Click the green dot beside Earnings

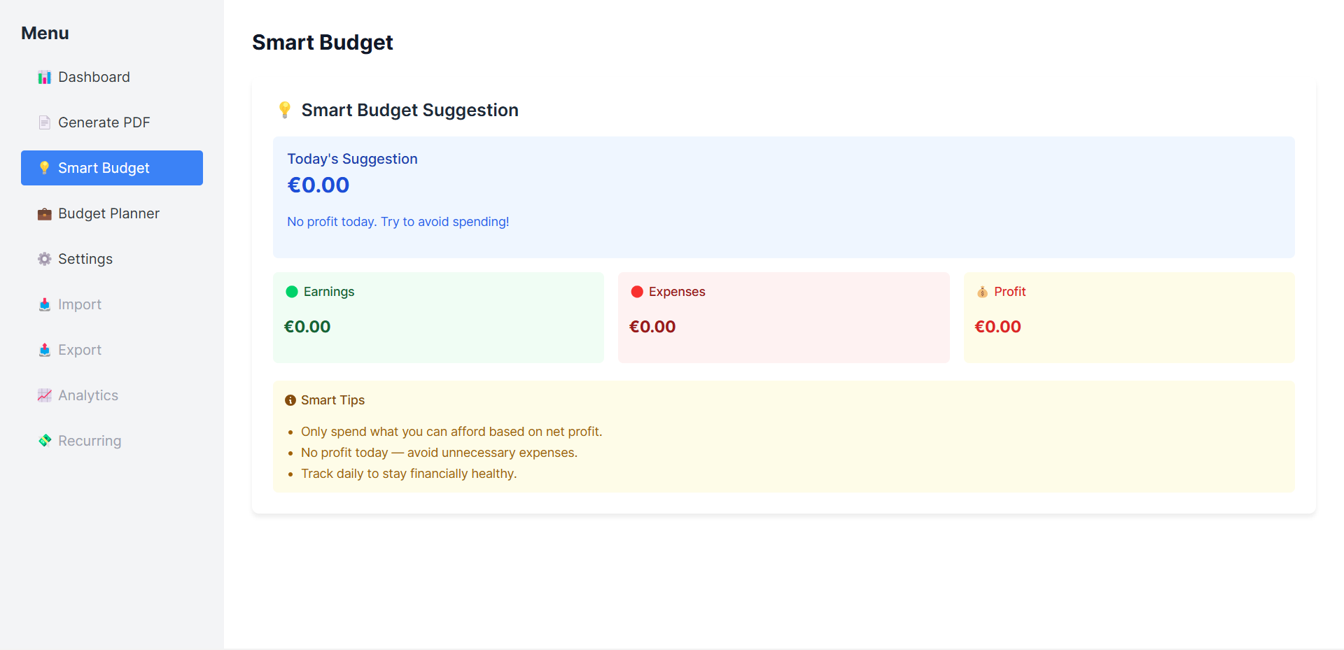[x=291, y=292]
